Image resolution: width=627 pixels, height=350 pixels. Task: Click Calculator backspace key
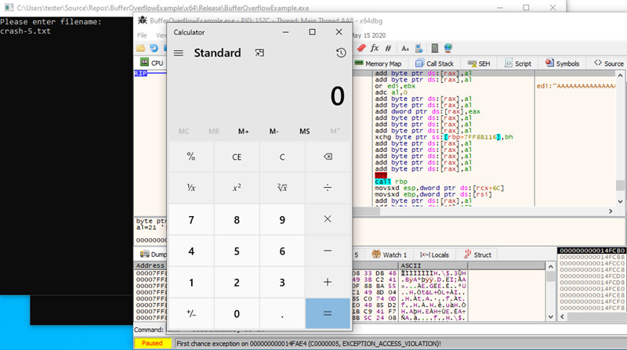tap(328, 157)
